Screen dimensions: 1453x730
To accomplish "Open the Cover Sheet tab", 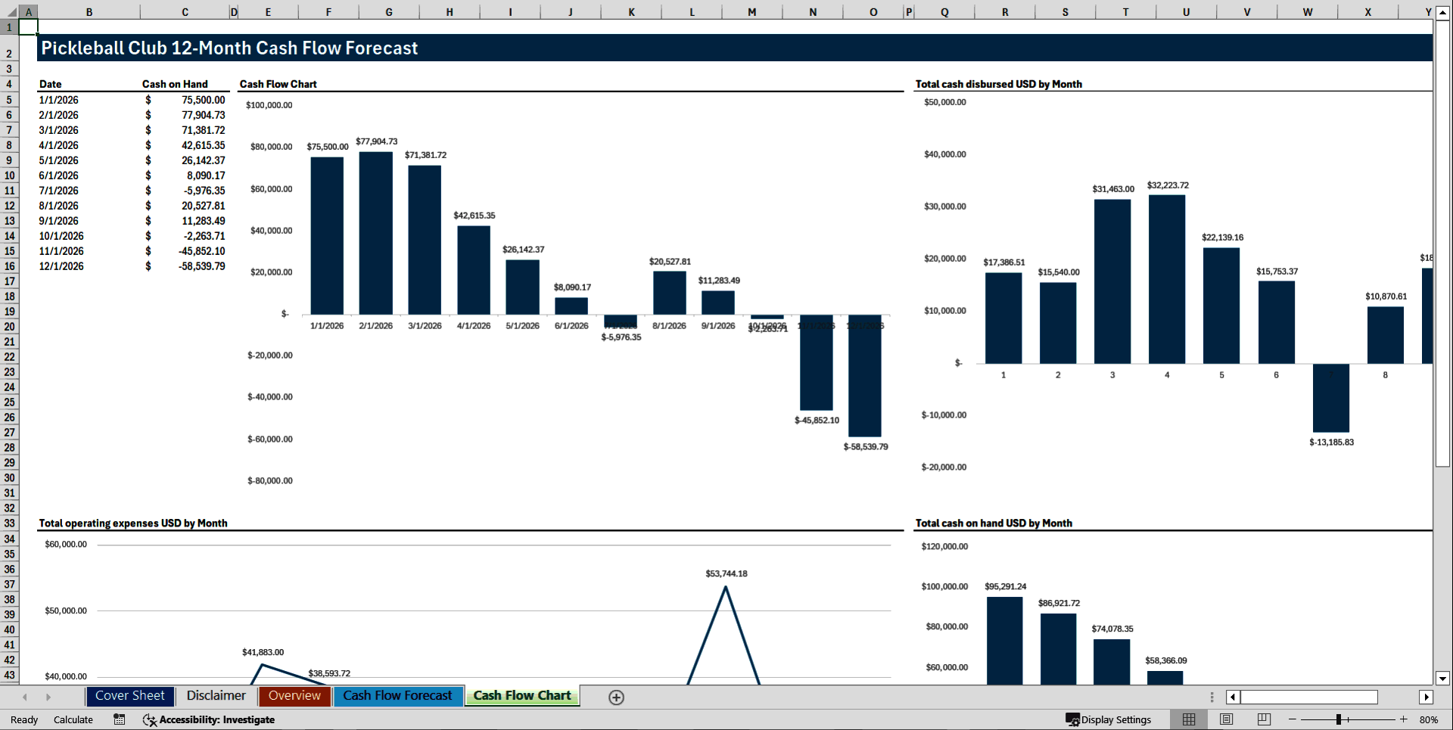I will pos(129,696).
